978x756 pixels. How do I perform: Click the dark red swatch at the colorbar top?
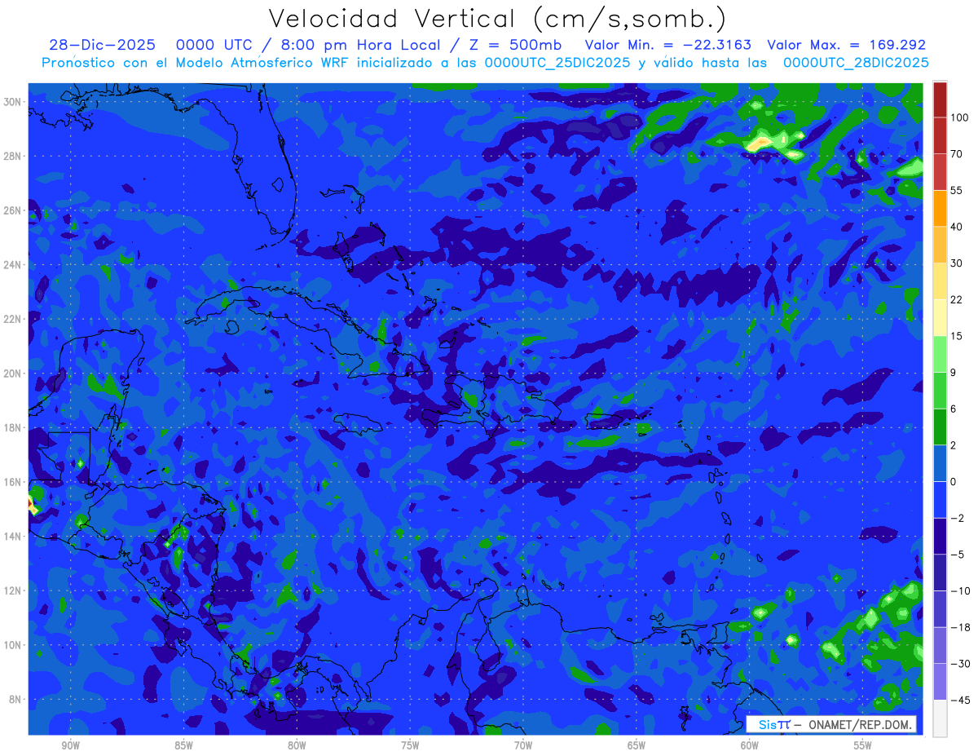tap(940, 99)
